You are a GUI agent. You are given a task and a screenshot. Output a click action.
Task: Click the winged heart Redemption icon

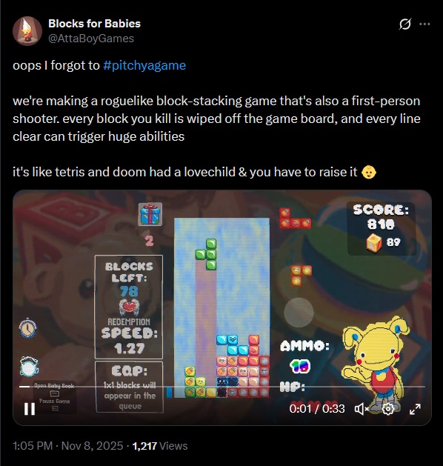tap(129, 307)
